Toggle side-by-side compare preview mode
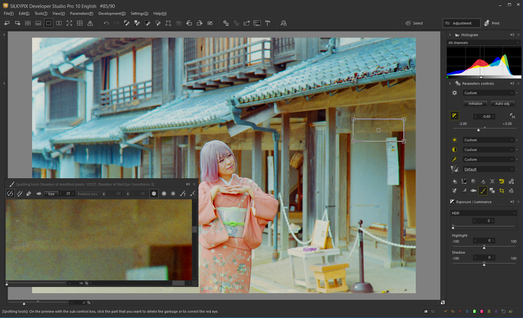 (59, 23)
